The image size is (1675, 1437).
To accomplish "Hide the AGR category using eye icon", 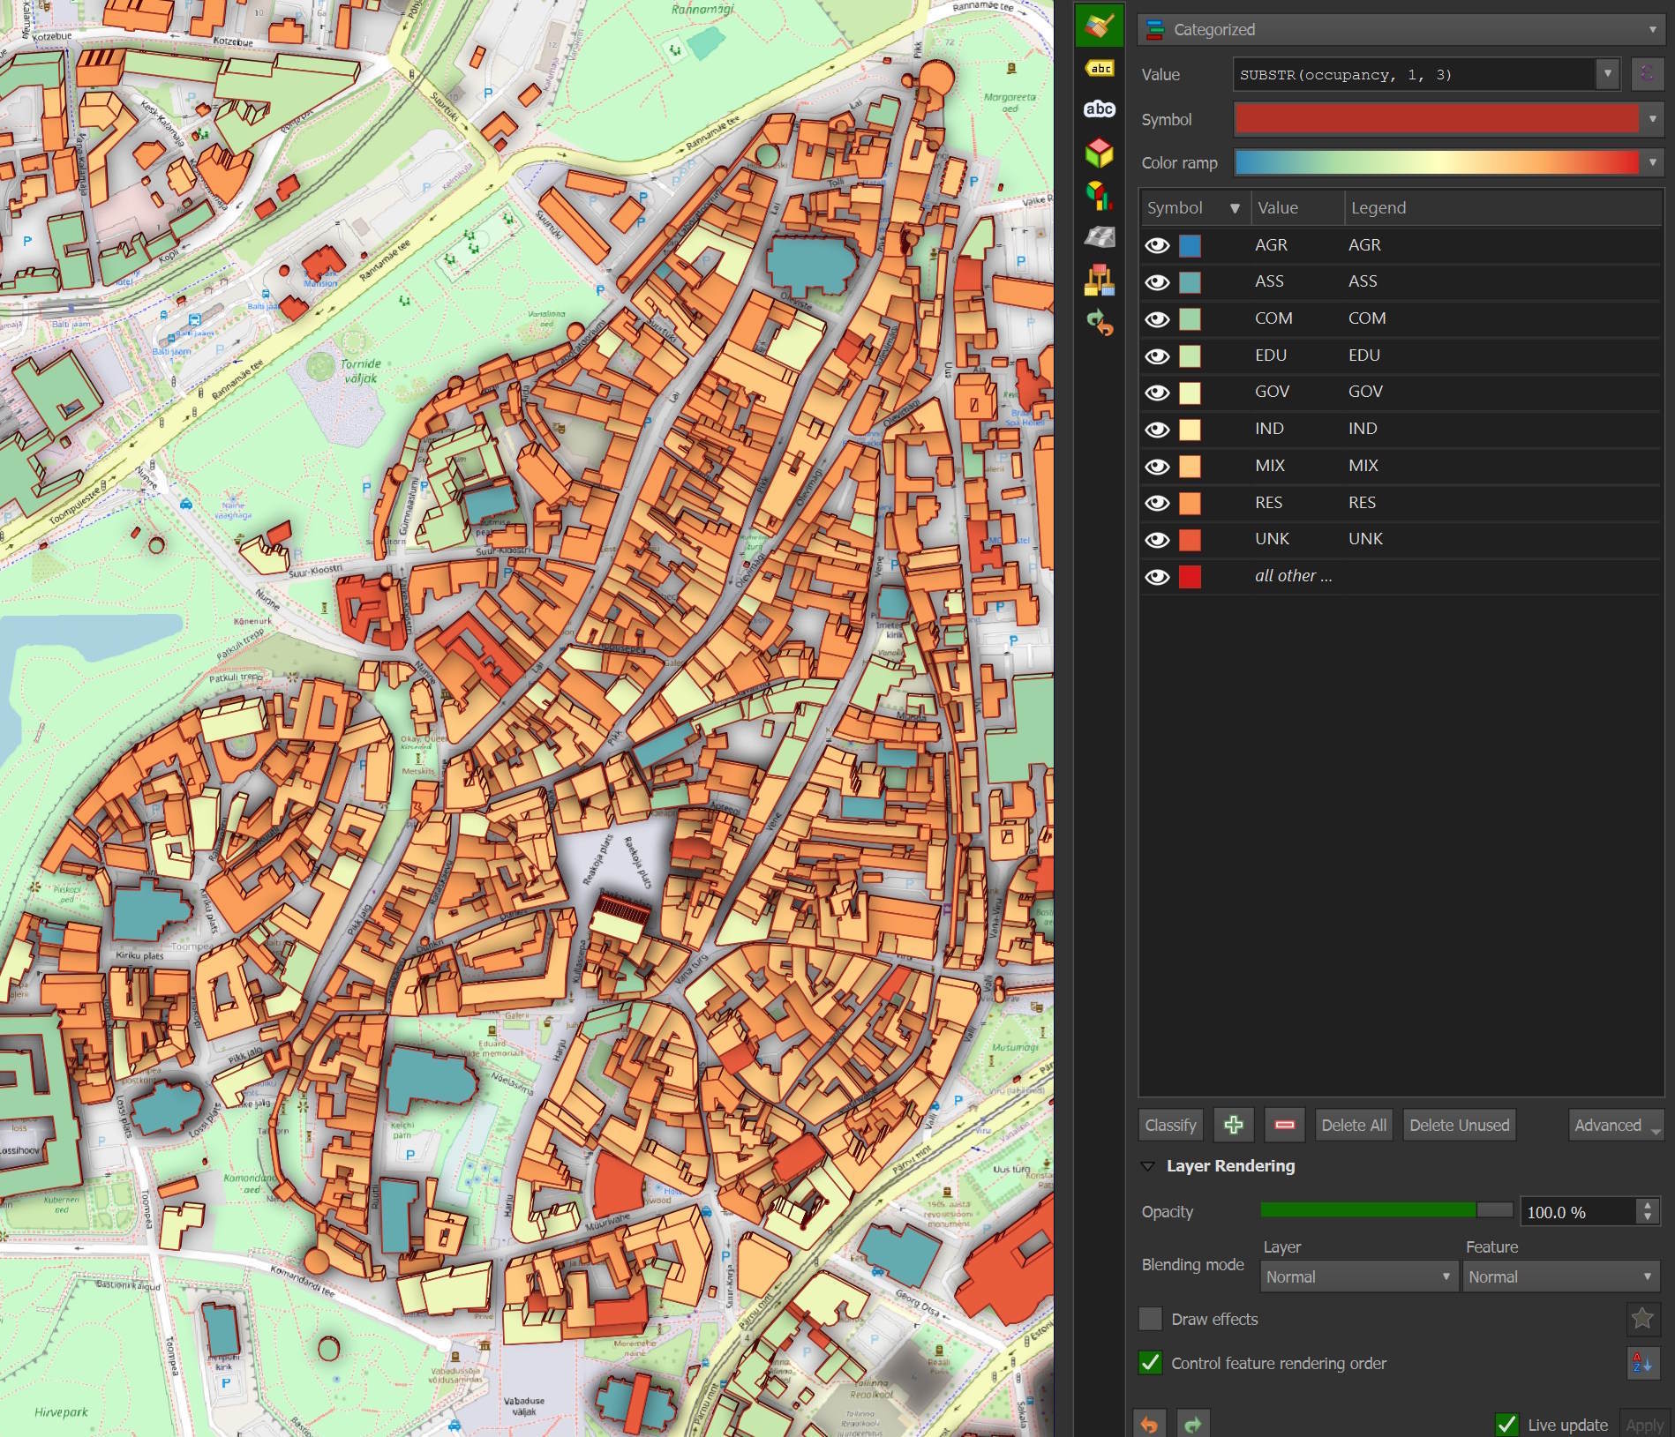I will [x=1156, y=245].
